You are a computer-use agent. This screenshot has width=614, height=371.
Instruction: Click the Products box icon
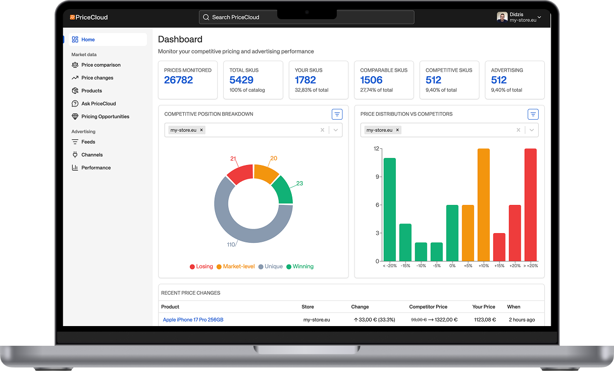coord(75,91)
